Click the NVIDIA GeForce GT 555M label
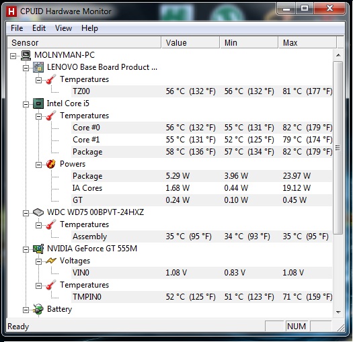This screenshot has width=353, height=342. 92,249
